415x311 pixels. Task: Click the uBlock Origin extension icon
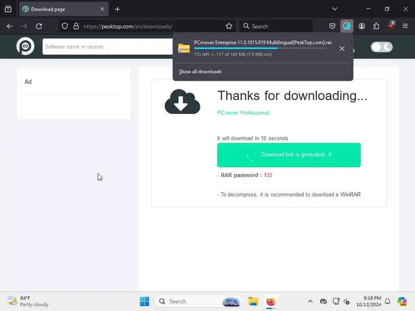coord(391,25)
